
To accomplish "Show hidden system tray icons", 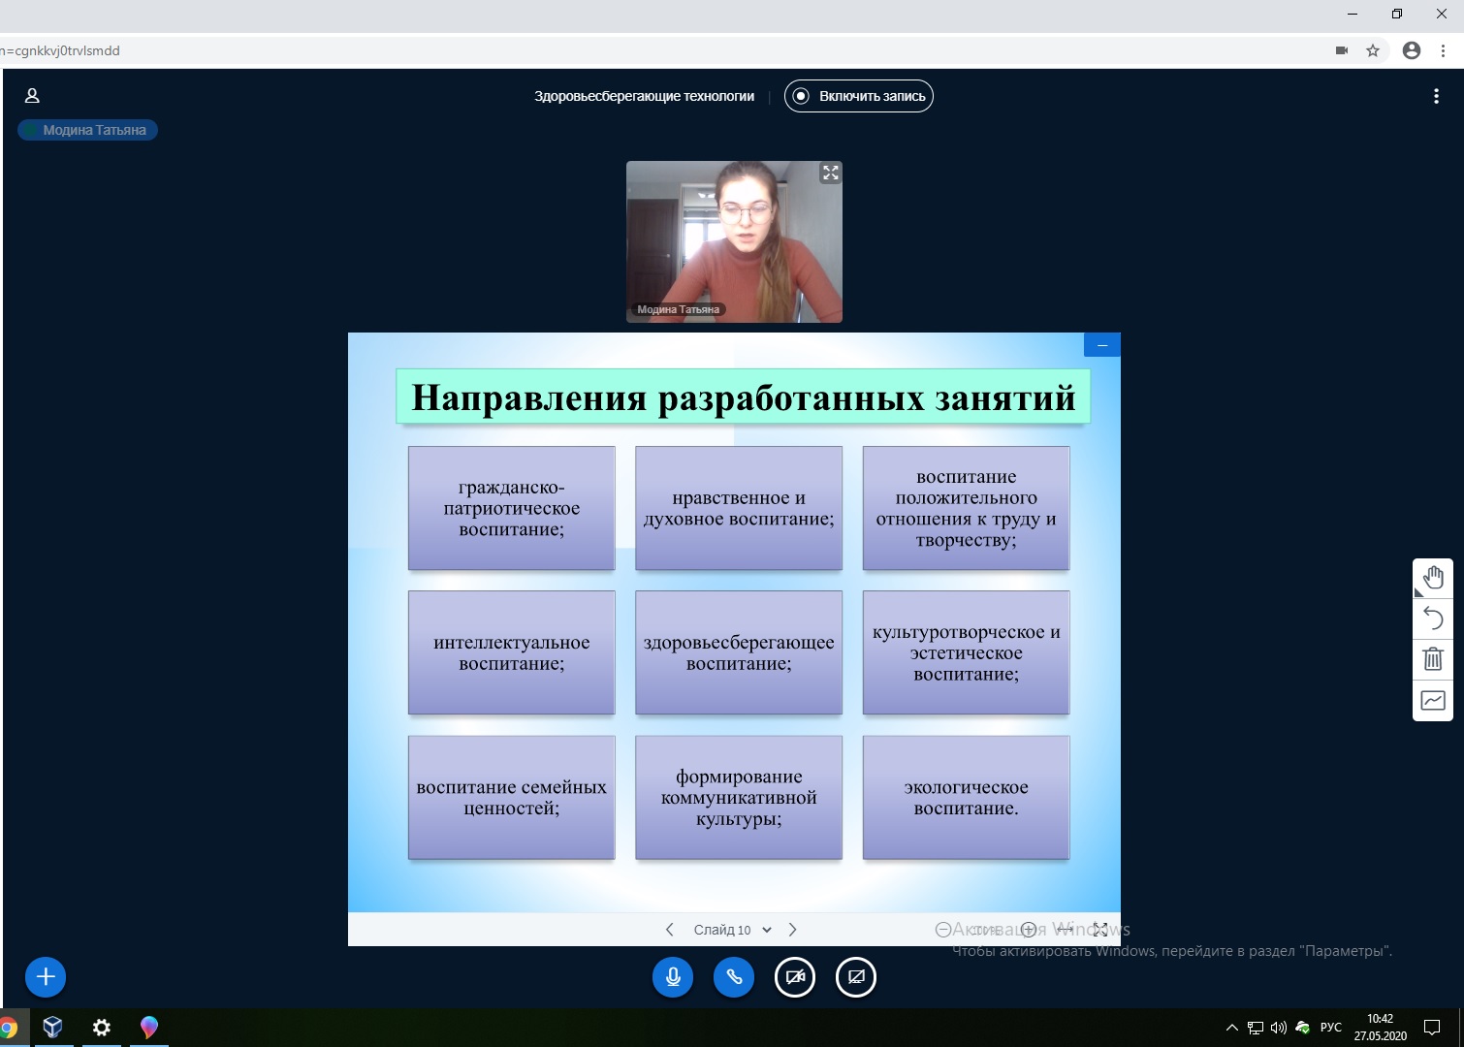I will coord(1231,1028).
